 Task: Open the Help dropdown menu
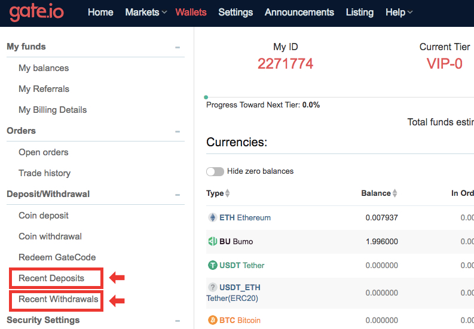399,13
